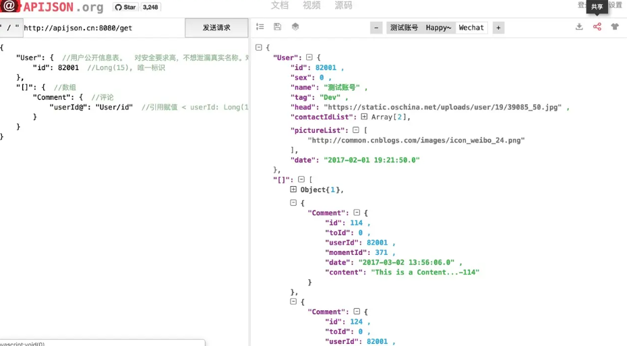627x346 pixels.
Task: Collapse the "Comment" node with id 124
Action: [x=357, y=311]
